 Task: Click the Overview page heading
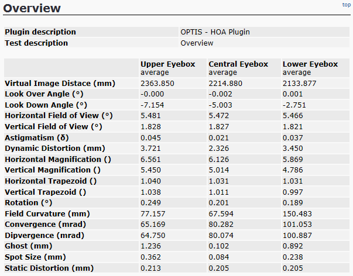click(32, 8)
